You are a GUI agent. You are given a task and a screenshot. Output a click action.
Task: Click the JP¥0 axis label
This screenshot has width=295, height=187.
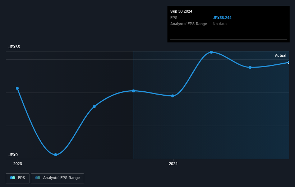(x=13, y=155)
